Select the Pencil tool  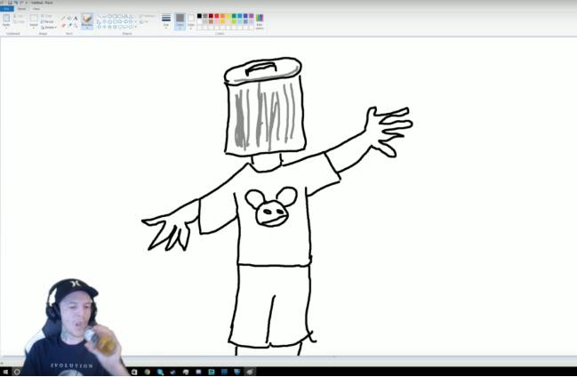click(63, 18)
